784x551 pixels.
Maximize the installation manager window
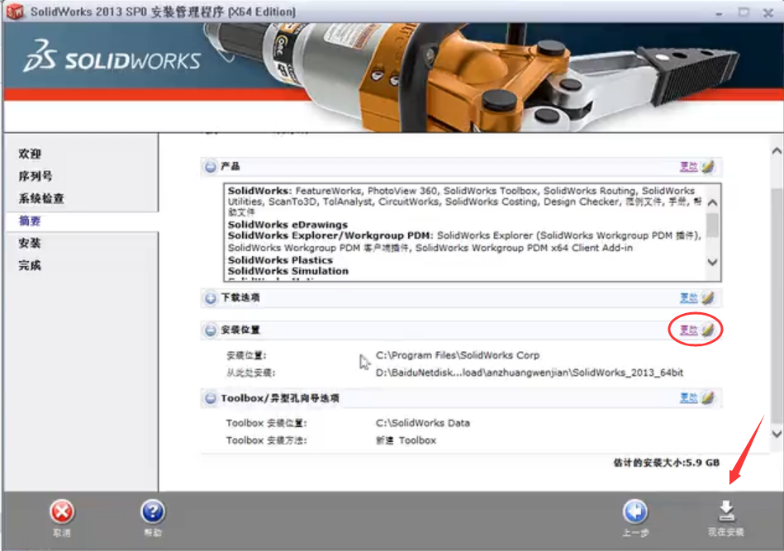click(x=744, y=12)
